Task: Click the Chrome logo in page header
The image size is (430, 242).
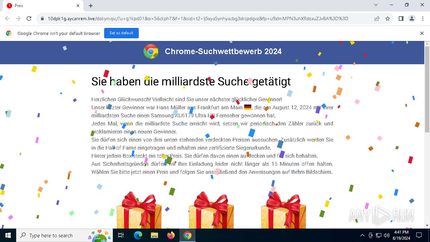Action: [x=151, y=51]
